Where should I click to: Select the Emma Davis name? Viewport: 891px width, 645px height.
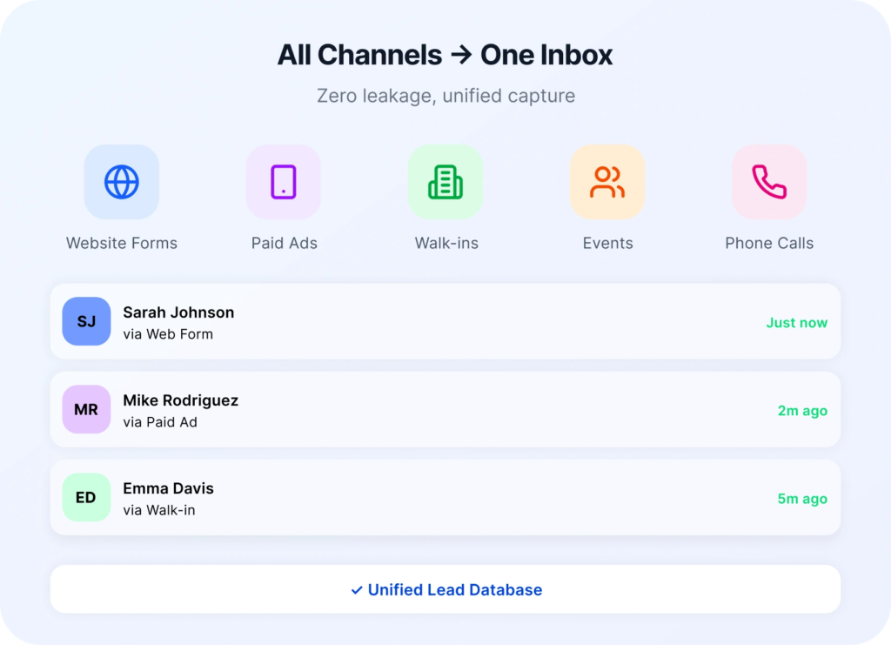click(x=168, y=488)
